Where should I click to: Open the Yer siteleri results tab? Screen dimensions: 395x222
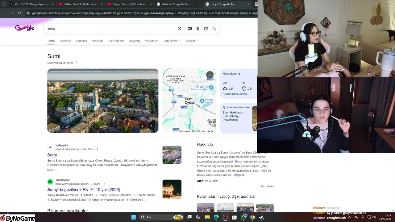[x=152, y=41]
